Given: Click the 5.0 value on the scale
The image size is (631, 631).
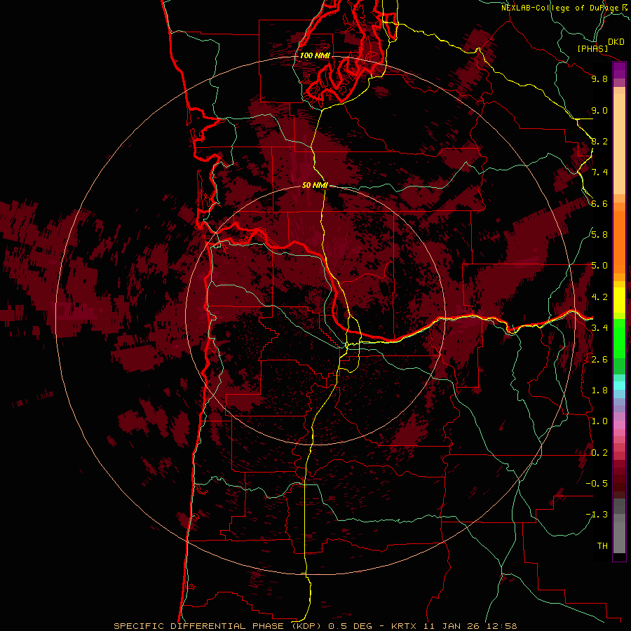Looking at the screenshot, I should click(599, 266).
